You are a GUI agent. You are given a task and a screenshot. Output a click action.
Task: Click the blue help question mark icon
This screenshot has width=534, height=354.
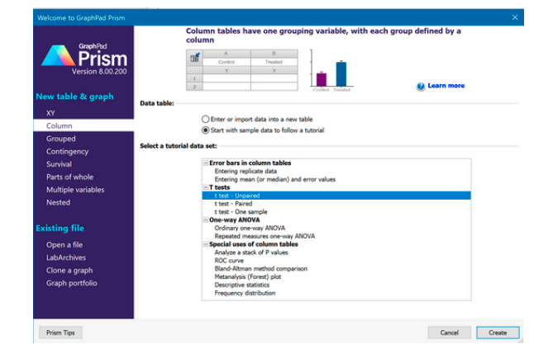click(x=421, y=86)
